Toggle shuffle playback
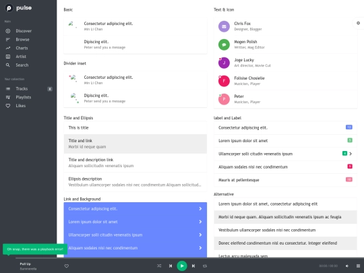This screenshot has width=364, height=273. pos(159,266)
